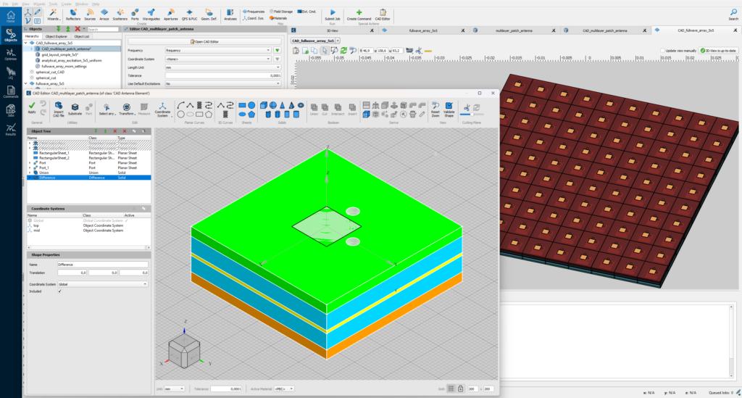Click Apply checkmark in CAD Editor
This screenshot has width=742, height=398.
pos(32,107)
